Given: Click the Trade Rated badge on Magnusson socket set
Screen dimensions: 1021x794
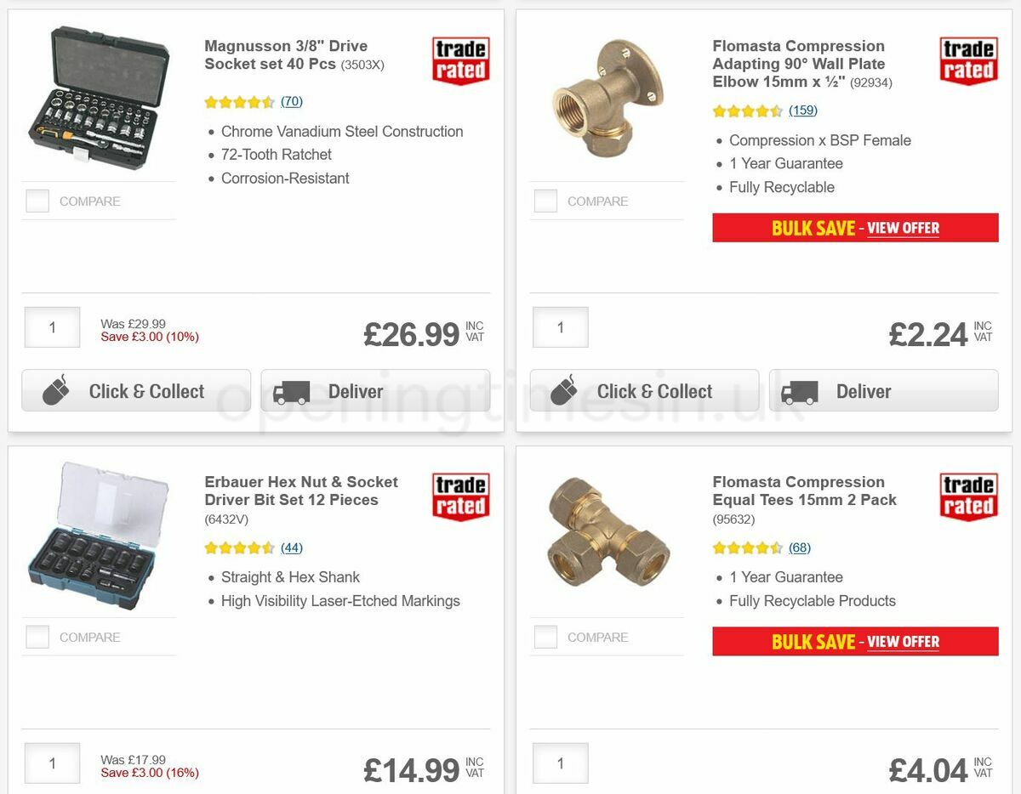Looking at the screenshot, I should pyautogui.click(x=460, y=60).
